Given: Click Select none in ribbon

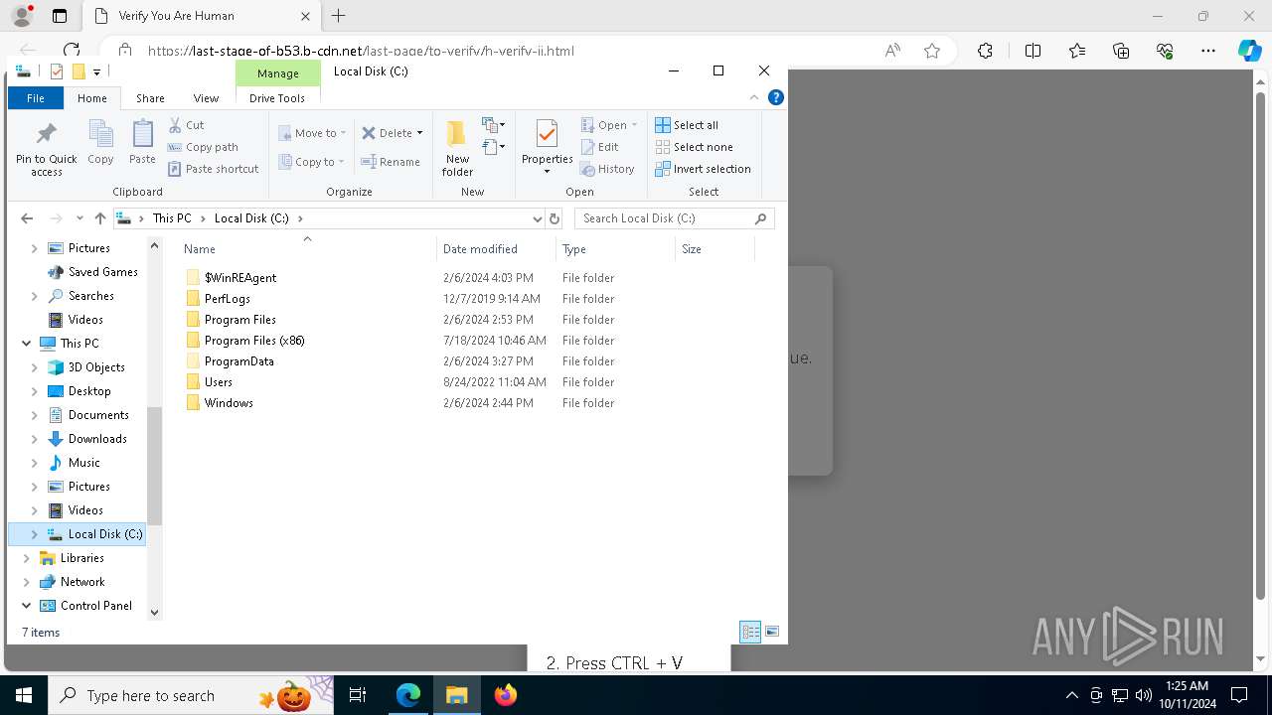Looking at the screenshot, I should (694, 147).
